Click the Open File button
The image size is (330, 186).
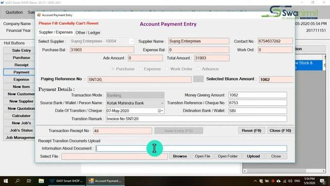(203, 156)
